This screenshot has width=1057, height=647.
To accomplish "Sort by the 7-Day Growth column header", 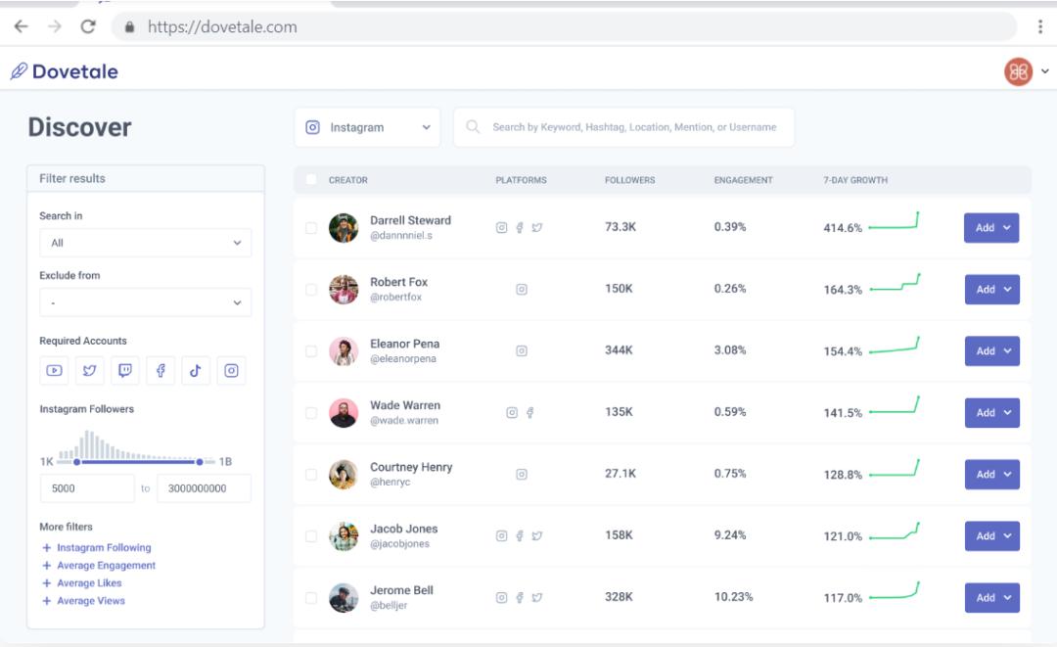I will [855, 180].
